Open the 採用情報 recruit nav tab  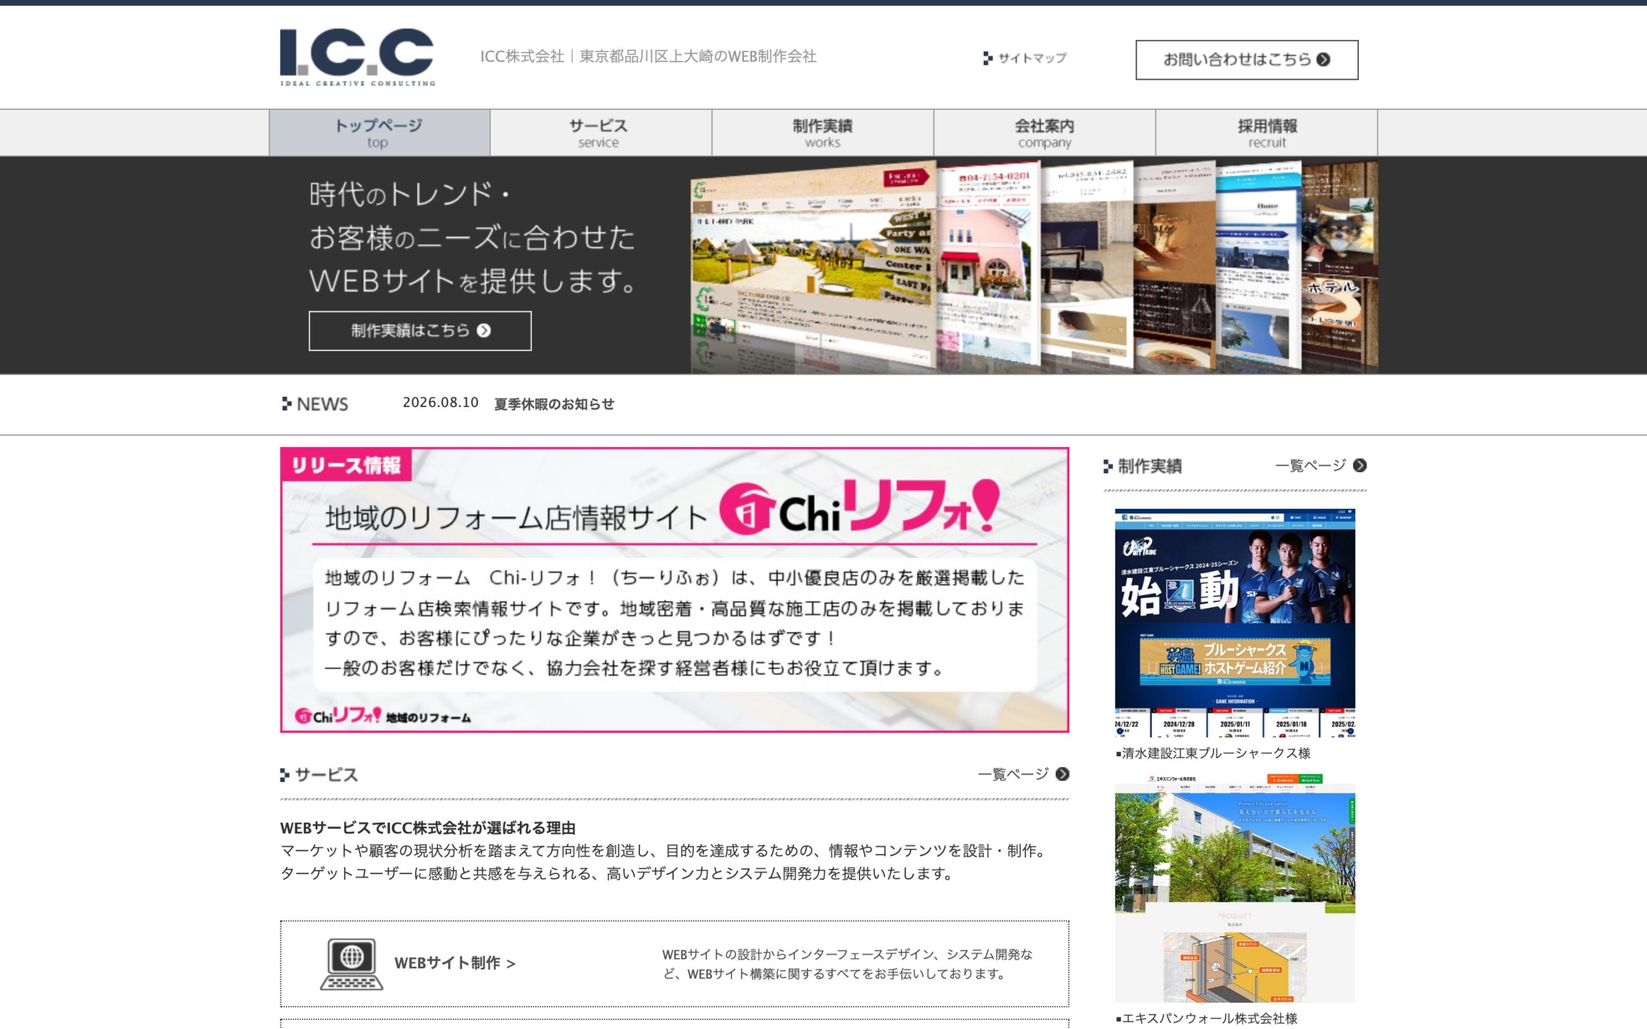(1266, 132)
